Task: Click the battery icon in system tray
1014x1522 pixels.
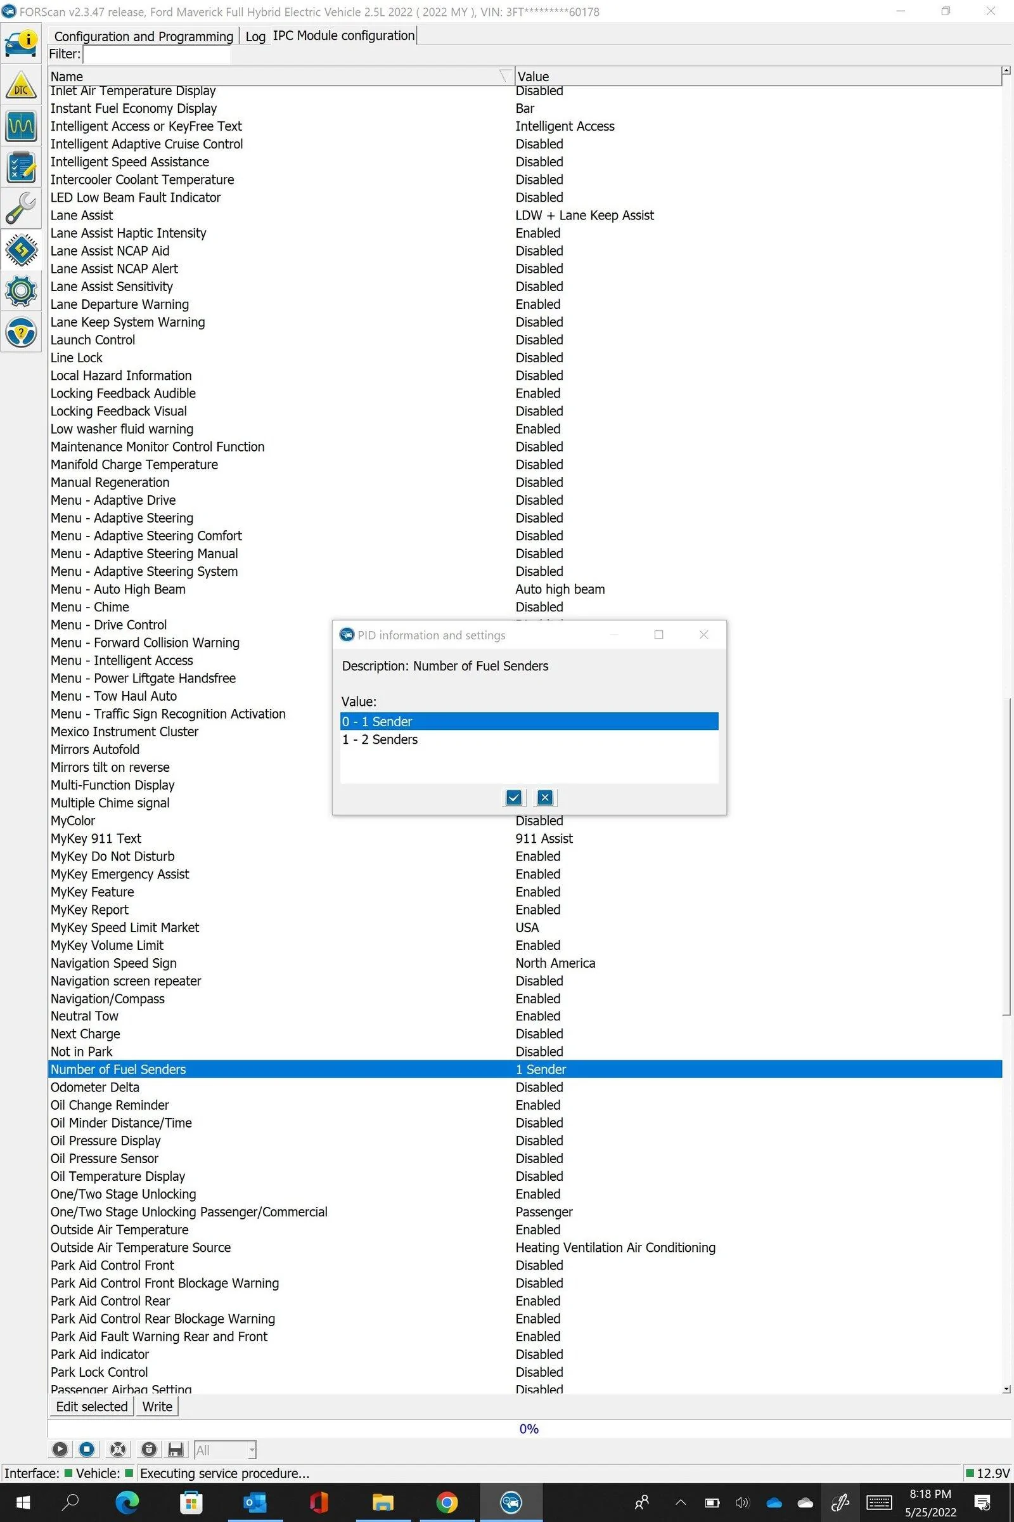Action: pos(712,1502)
